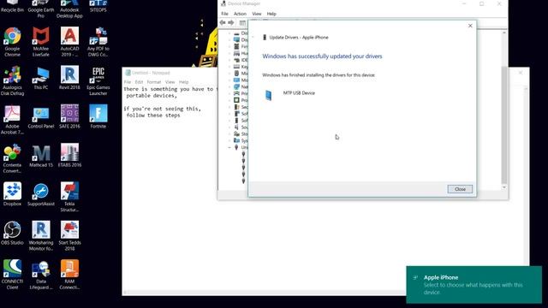This screenshot has width=548, height=308.
Task: Close Update Drivers dialog with X
Action: tap(470, 26)
